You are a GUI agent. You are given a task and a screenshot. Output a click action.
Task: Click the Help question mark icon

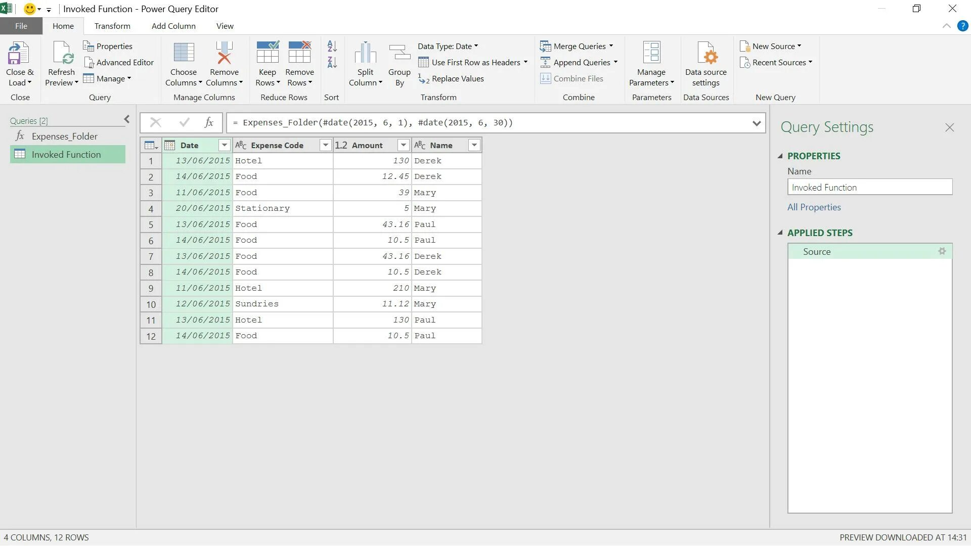pyautogui.click(x=962, y=26)
